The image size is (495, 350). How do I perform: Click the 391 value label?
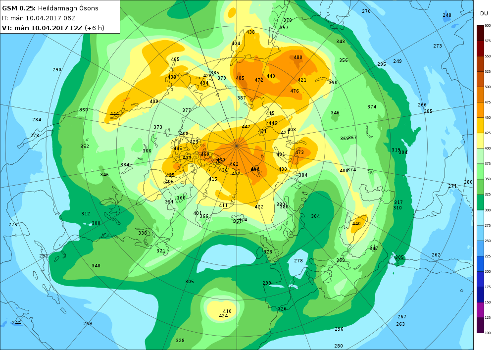169,202
